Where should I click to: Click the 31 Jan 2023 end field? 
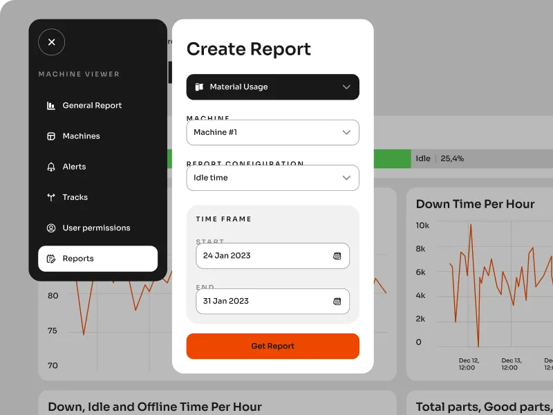pos(272,301)
